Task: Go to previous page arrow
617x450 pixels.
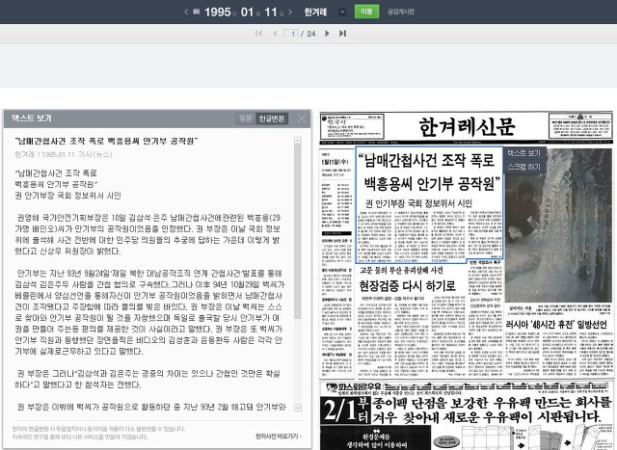Action: click(275, 34)
